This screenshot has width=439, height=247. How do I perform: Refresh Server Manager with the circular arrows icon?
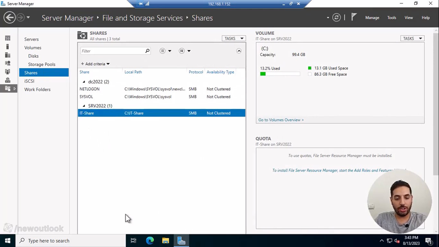[x=336, y=17]
